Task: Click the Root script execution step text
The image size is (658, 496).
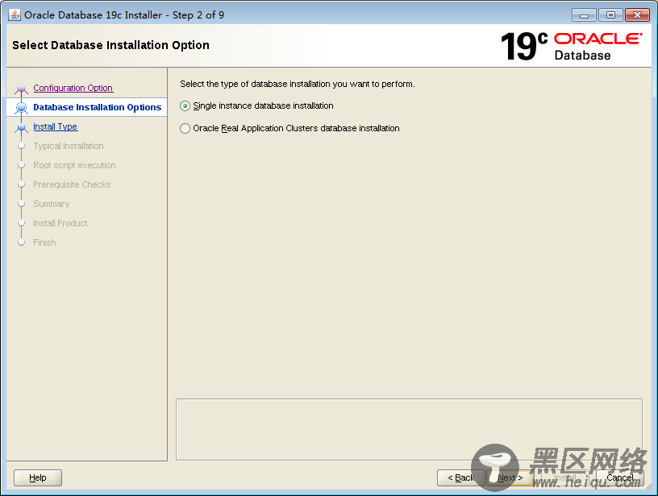Action: (x=74, y=165)
